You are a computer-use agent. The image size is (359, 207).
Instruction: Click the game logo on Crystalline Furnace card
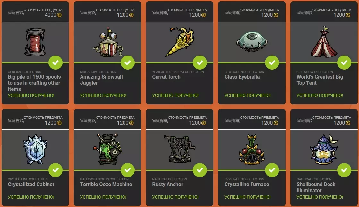[232, 120]
